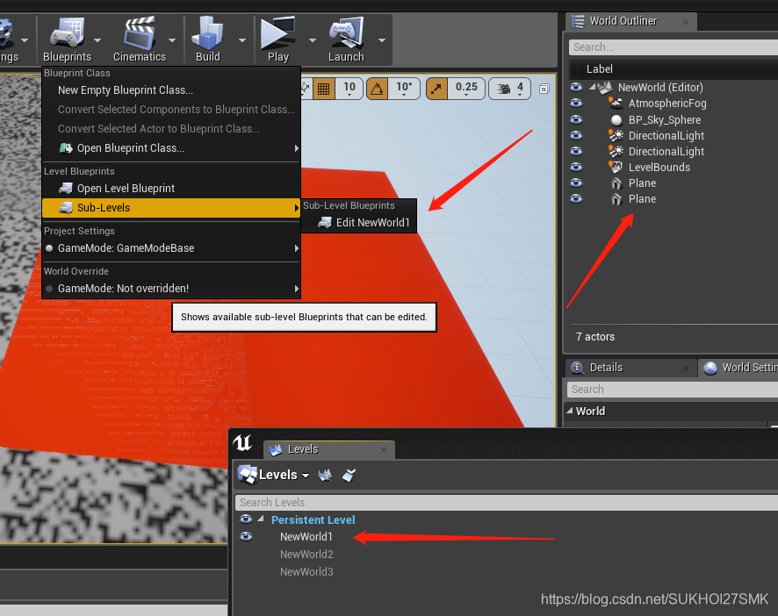This screenshot has width=778, height=616.
Task: Hide NewWorld (Editor) in the outliner
Action: click(x=576, y=87)
